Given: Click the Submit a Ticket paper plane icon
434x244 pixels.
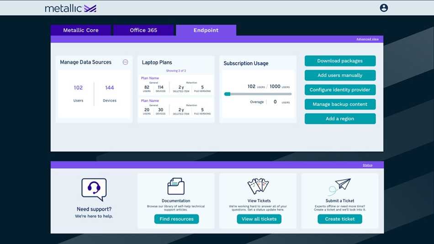Looking at the screenshot, I should coord(339,187).
